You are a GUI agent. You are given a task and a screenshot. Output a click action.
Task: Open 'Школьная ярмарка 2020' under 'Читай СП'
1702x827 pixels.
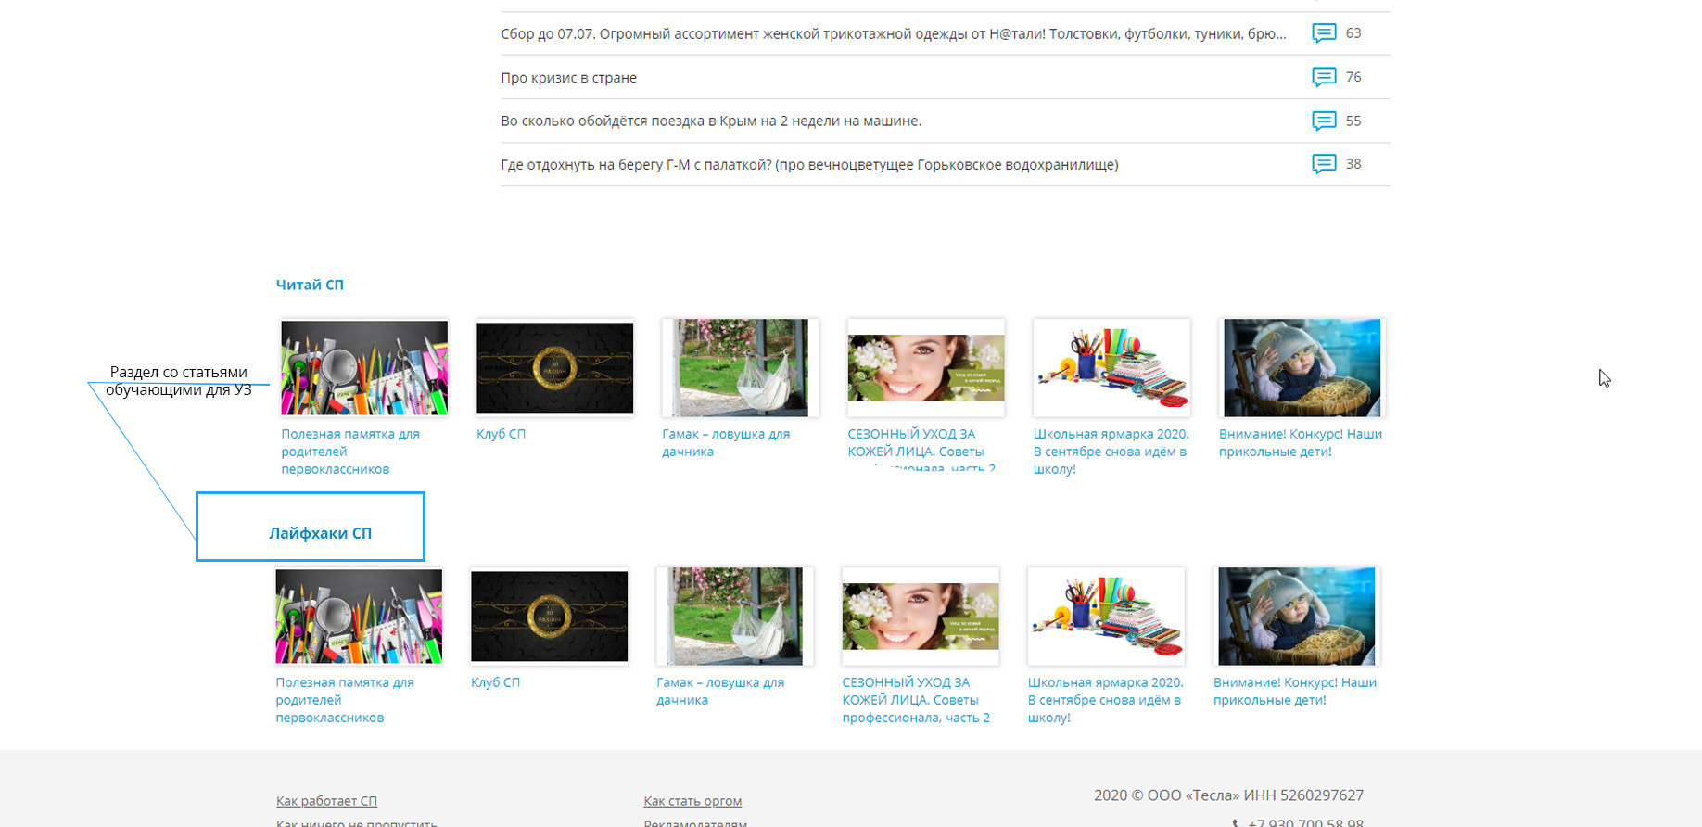click(1111, 452)
